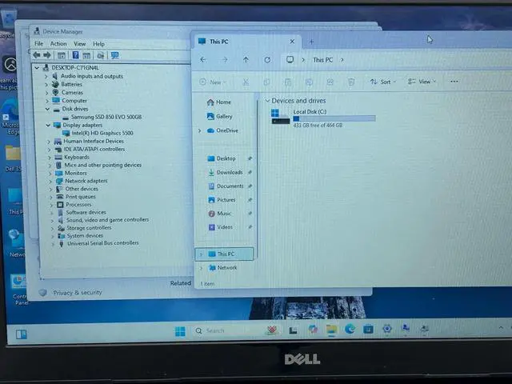Click the Local Disk (C:) usage bar
Image resolution: width=512 pixels, height=384 pixels.
click(334, 118)
